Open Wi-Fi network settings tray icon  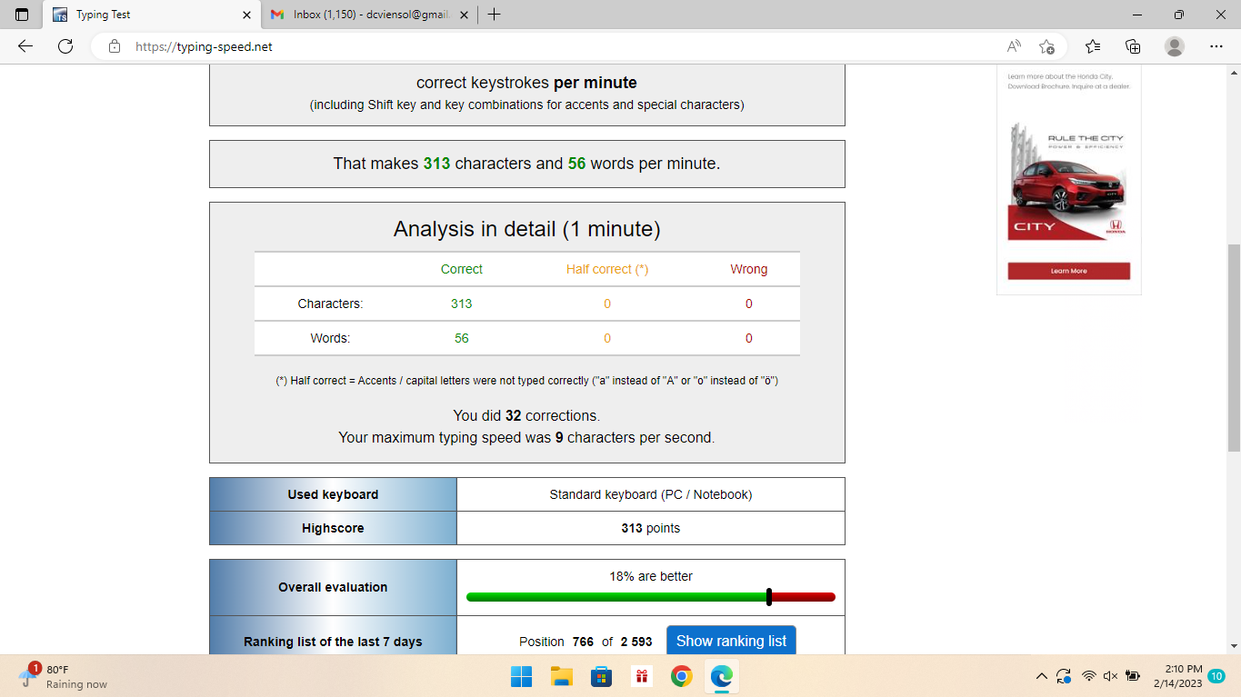pyautogui.click(x=1088, y=676)
